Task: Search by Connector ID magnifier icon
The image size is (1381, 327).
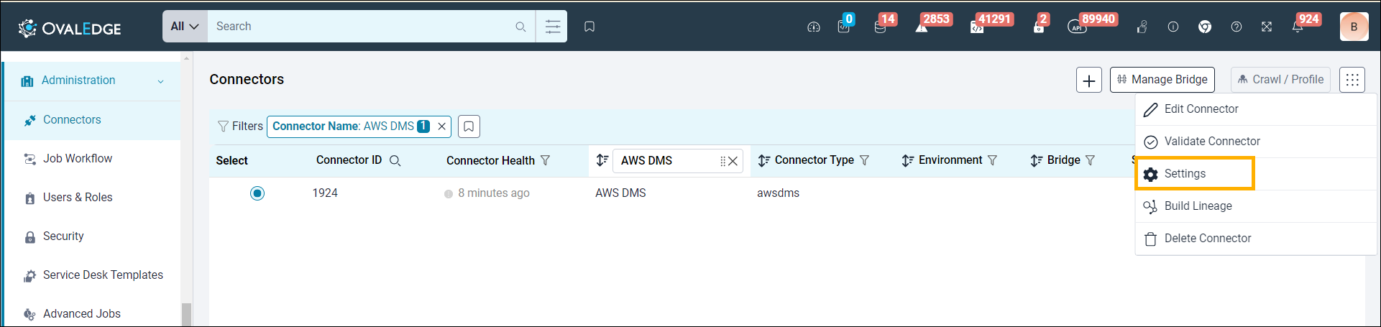Action: pyautogui.click(x=395, y=161)
